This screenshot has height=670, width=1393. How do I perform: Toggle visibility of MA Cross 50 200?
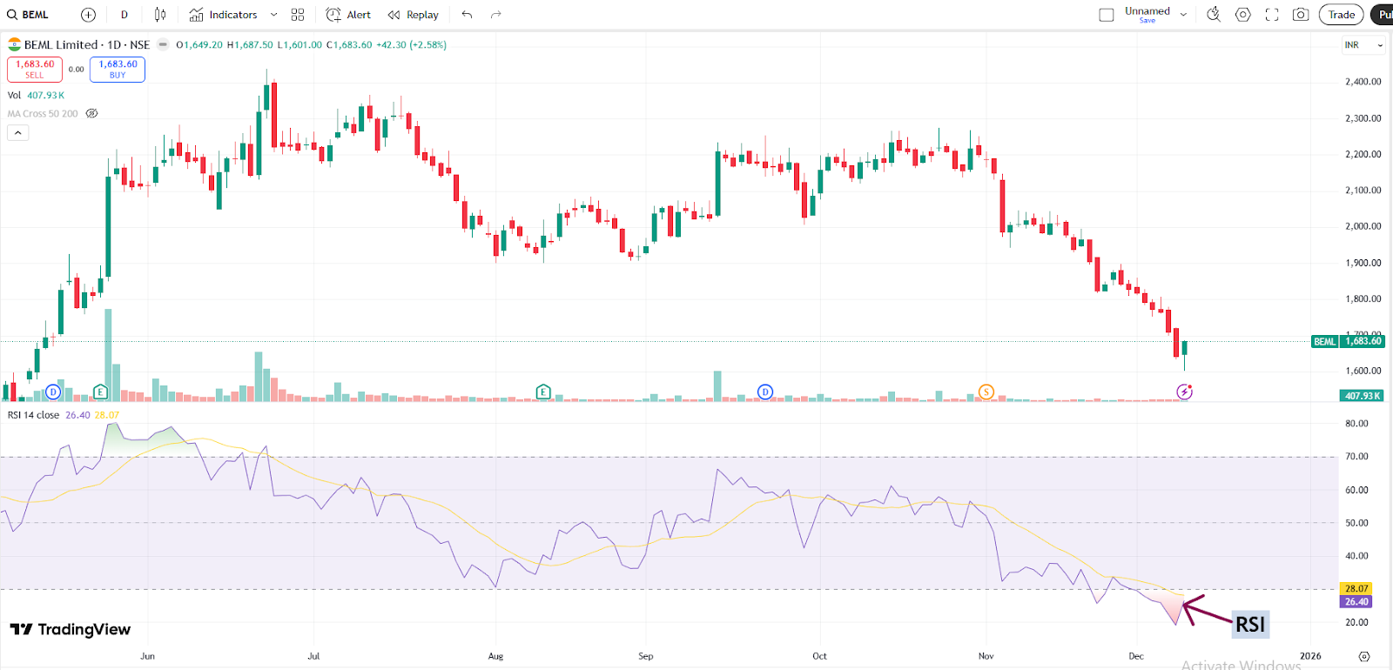[x=91, y=114]
